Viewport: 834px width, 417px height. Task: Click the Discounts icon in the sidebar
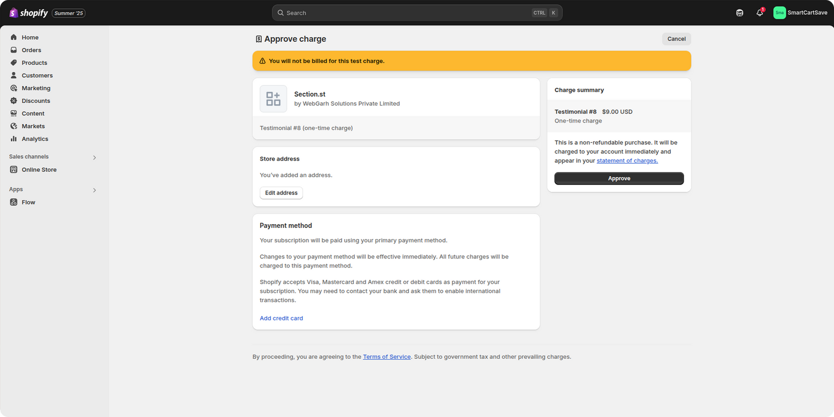pos(14,101)
